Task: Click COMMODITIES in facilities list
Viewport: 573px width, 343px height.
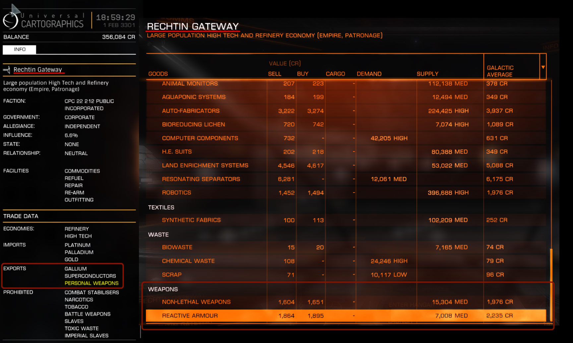Action: pos(82,171)
